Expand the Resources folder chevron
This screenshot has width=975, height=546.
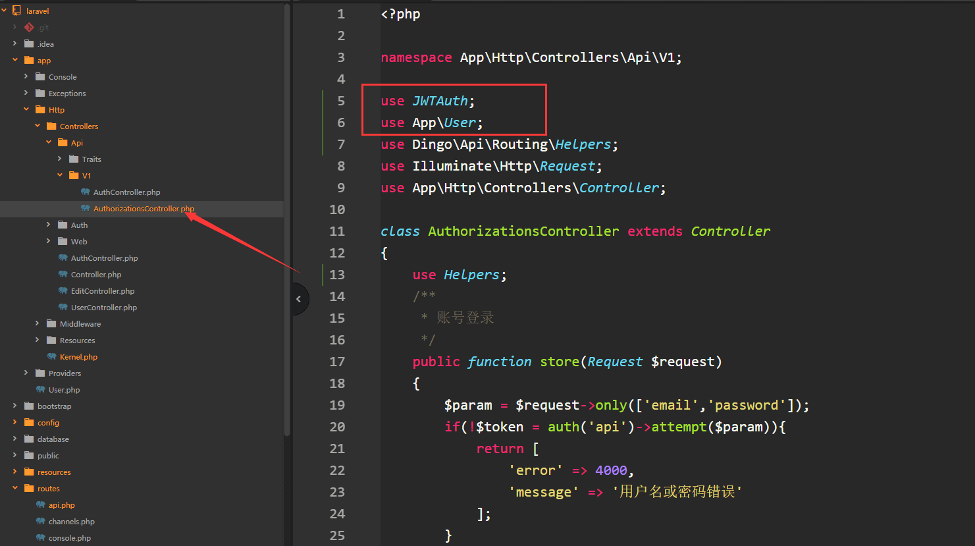pyautogui.click(x=37, y=340)
